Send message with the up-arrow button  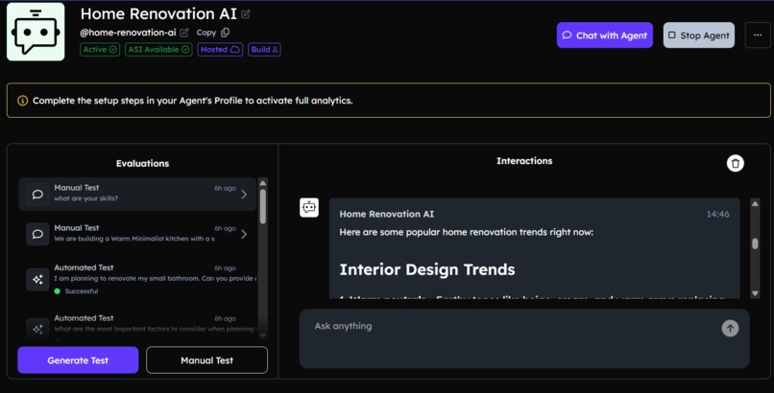(x=730, y=328)
